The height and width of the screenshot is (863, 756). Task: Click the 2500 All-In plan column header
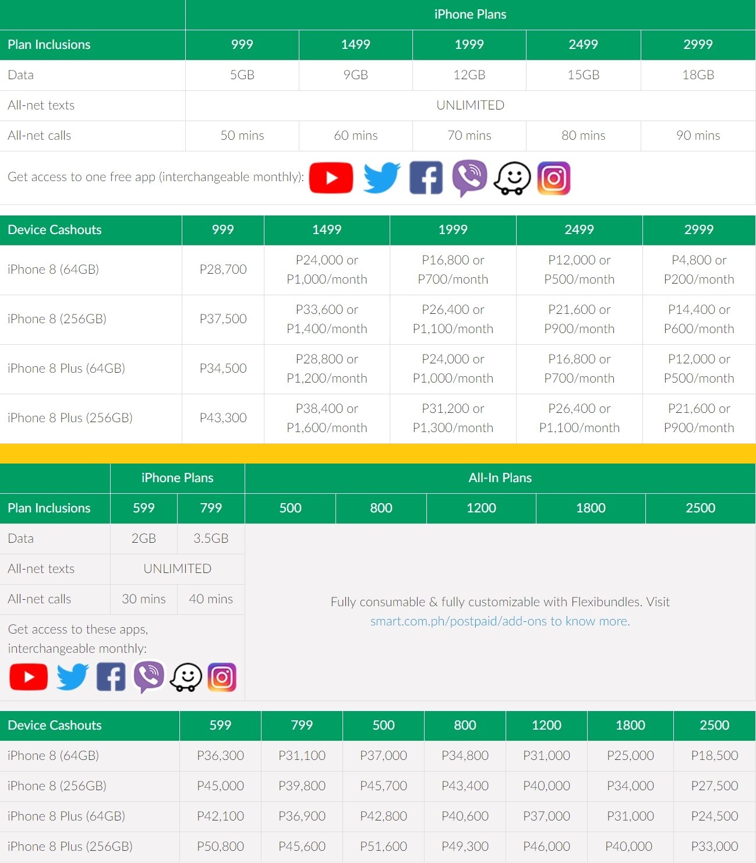(701, 508)
